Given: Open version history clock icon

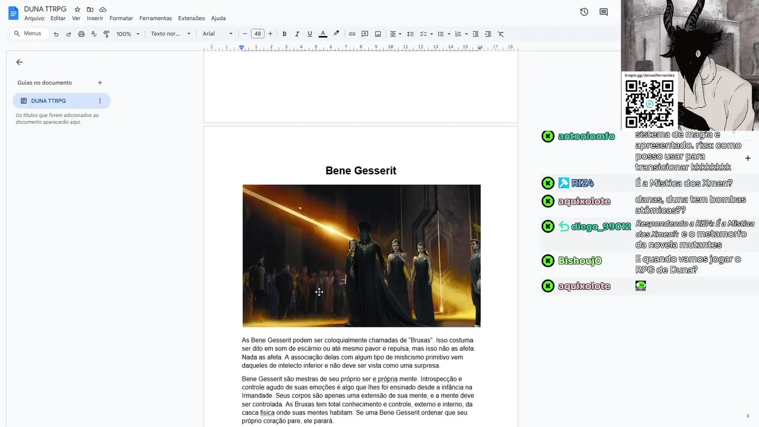Looking at the screenshot, I should click(x=584, y=12).
